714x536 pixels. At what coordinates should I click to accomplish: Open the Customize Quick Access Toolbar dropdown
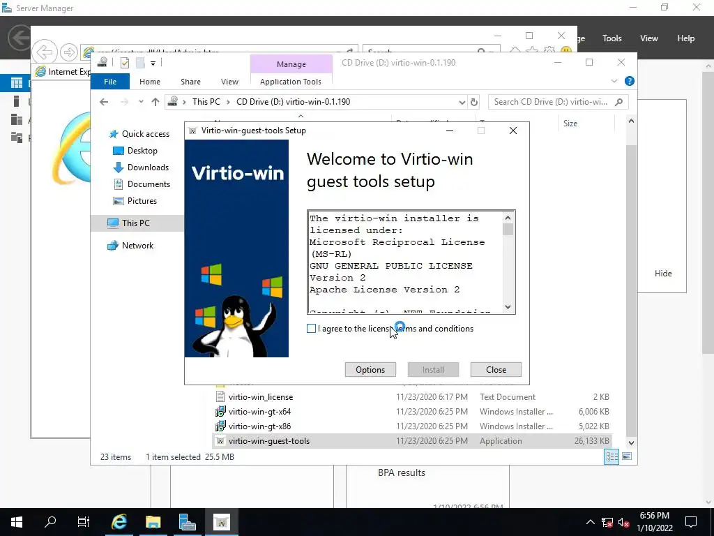(x=153, y=64)
